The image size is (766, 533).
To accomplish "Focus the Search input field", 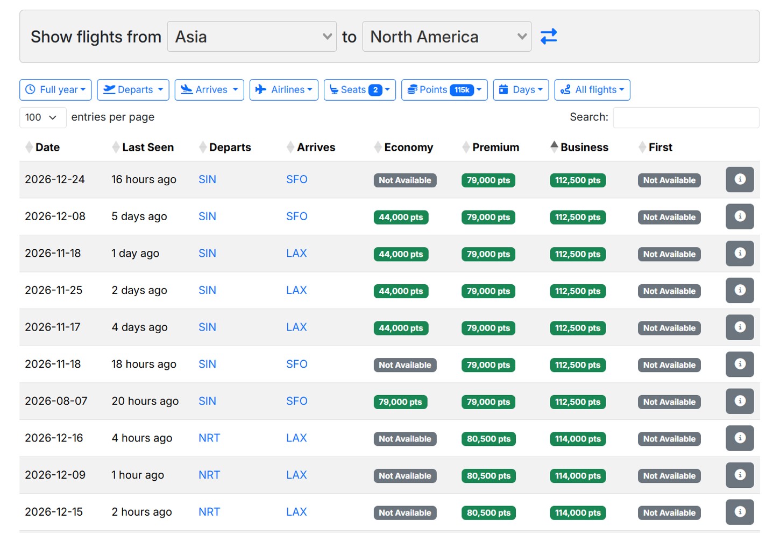I will coord(685,117).
